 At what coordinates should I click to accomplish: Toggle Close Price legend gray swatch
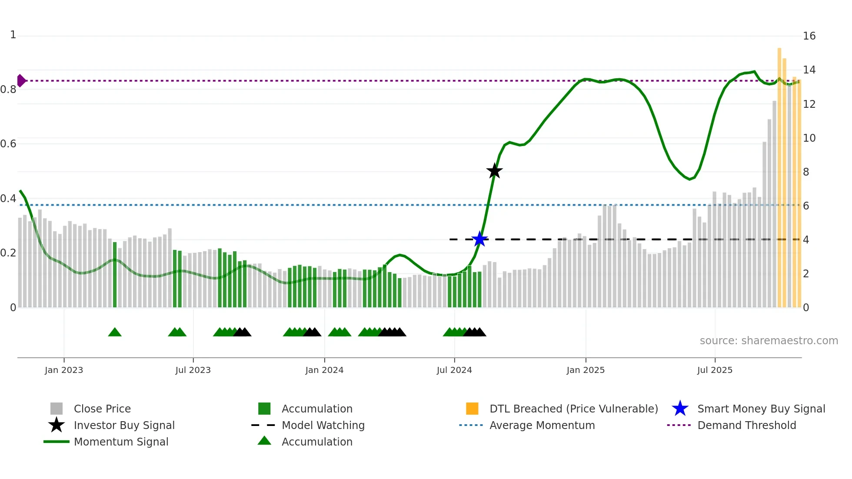click(x=57, y=409)
